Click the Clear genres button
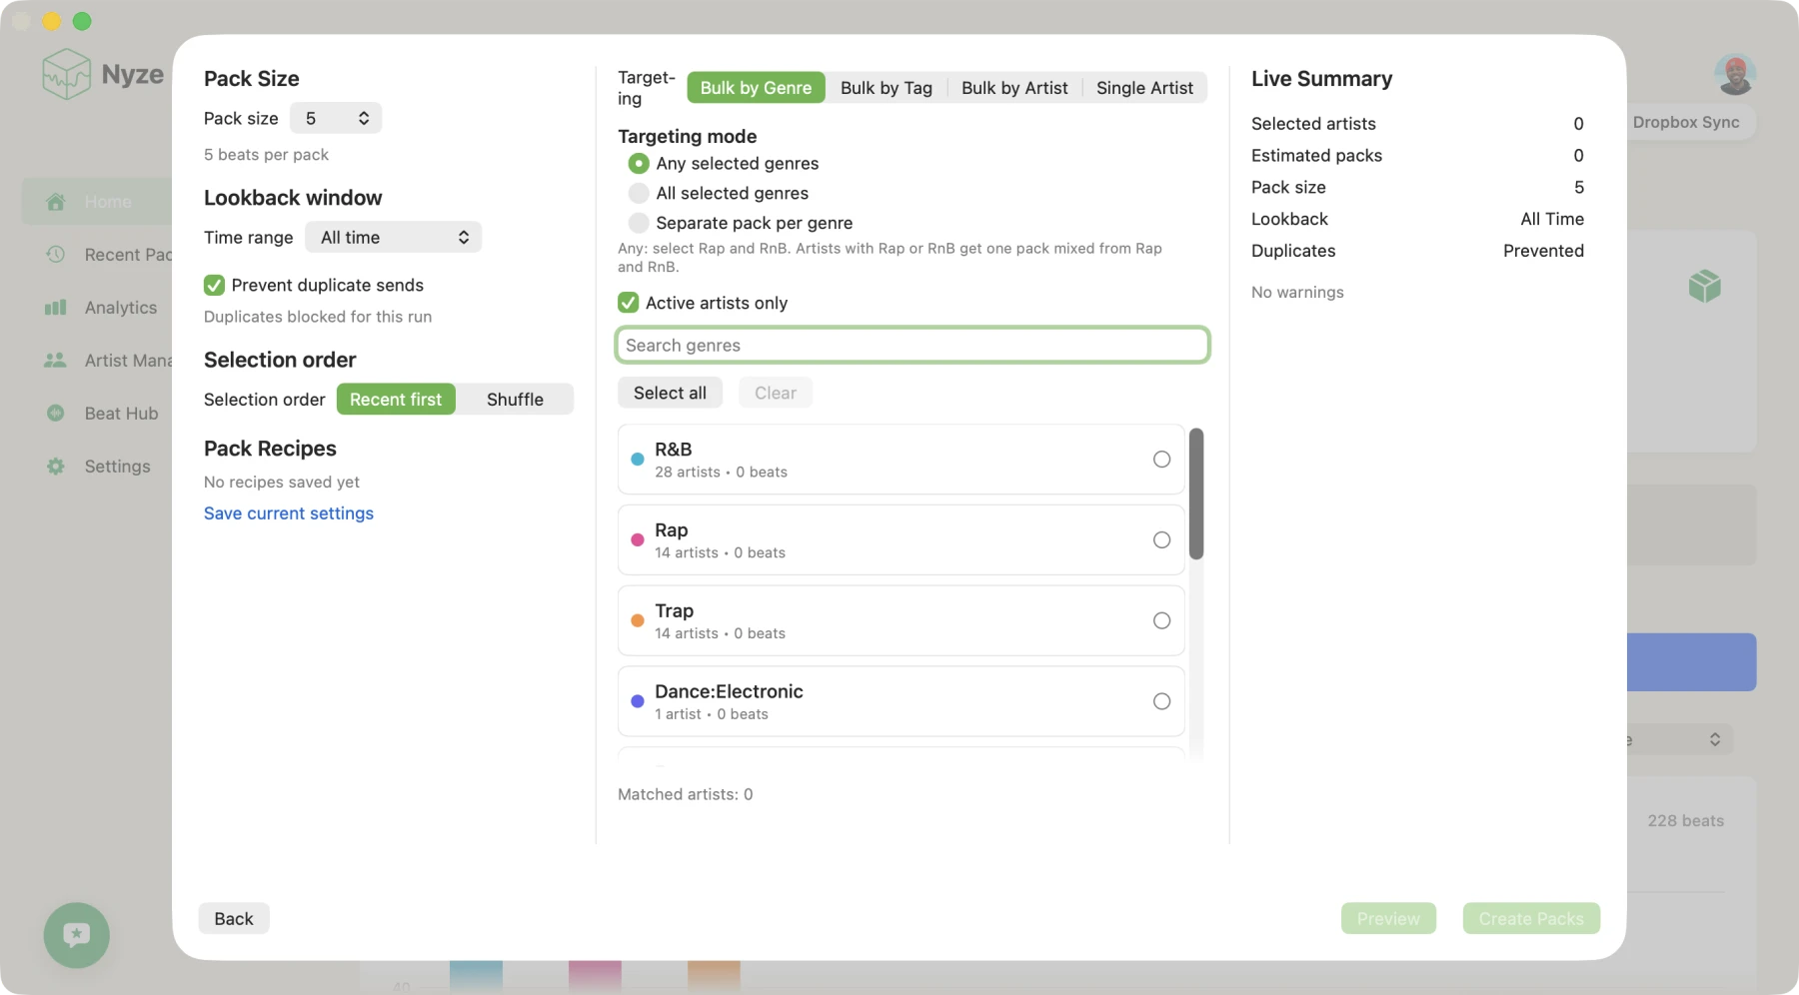This screenshot has height=995, width=1799. point(776,393)
